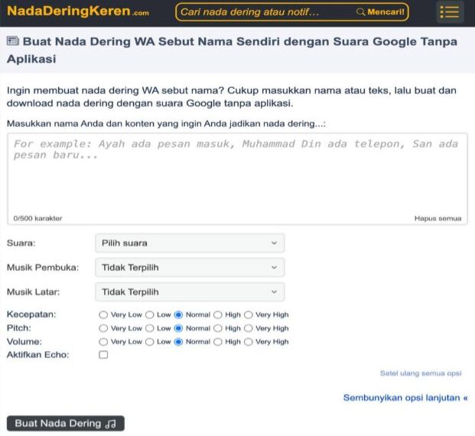
Task: Expand the Musik Pembuka dropdown
Action: pyautogui.click(x=190, y=268)
